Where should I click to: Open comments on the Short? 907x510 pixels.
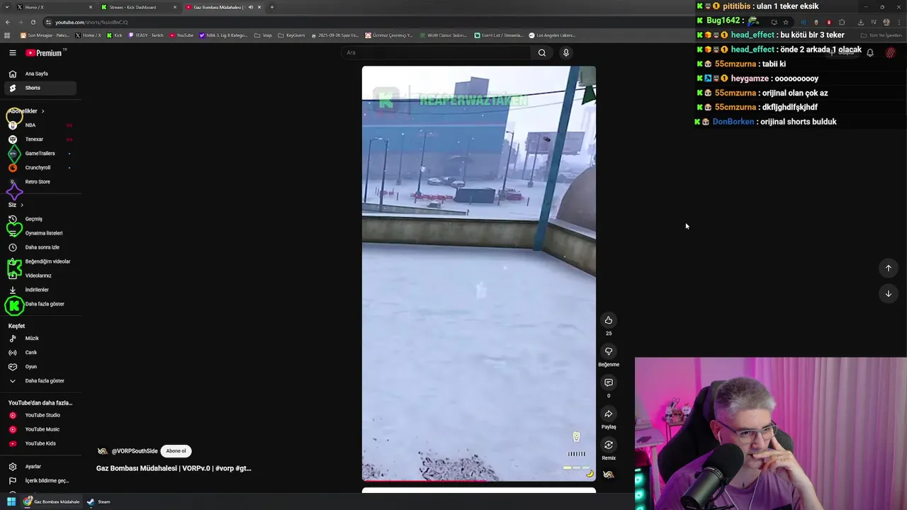[608, 382]
